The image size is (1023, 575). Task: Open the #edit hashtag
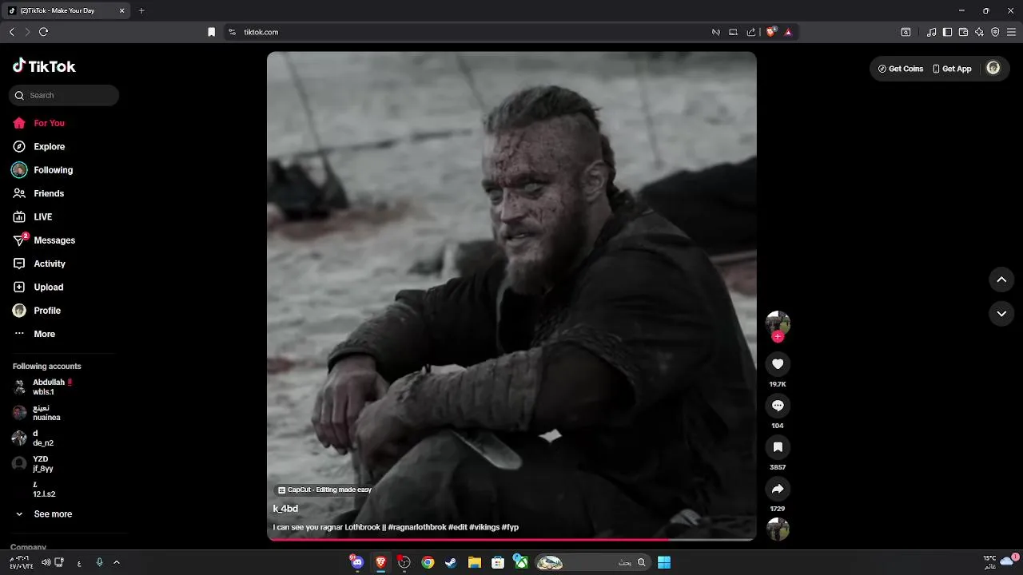(458, 527)
